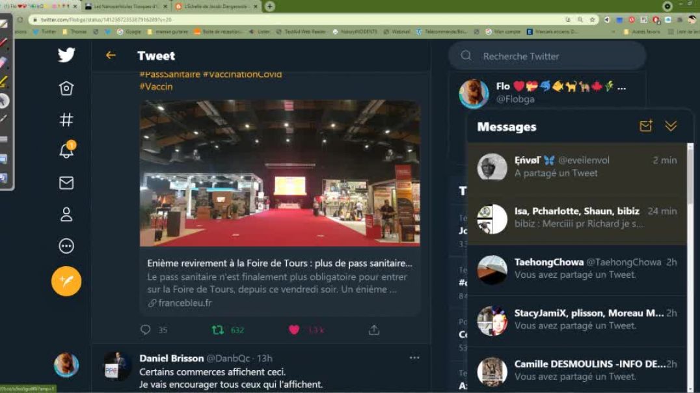Open the Twitter bookmark in bookmarks bar
This screenshot has width=700, height=393.
45,32
